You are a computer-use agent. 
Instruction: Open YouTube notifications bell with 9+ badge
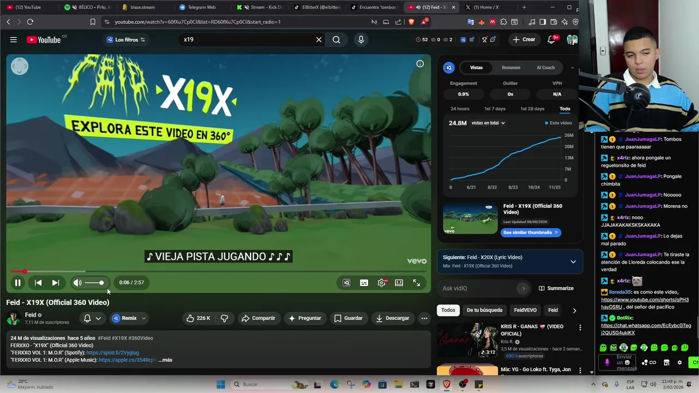click(x=552, y=39)
